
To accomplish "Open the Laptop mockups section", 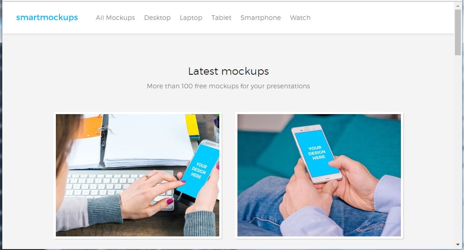I will tap(191, 18).
